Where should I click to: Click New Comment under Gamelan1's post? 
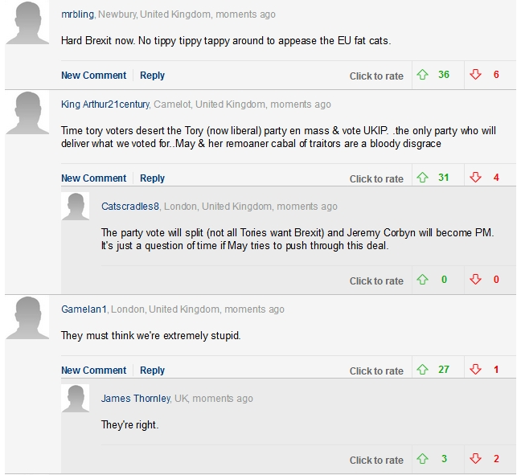coord(93,371)
